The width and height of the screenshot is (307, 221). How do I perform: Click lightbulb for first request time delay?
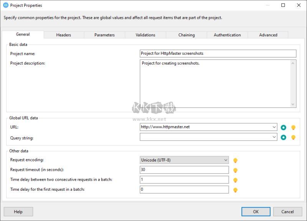(x=236, y=190)
